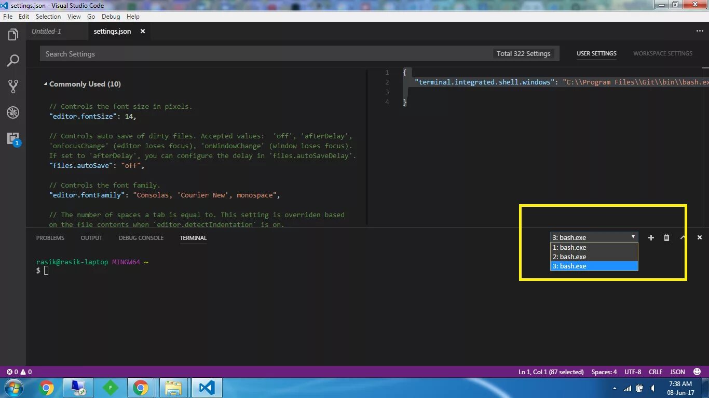The height and width of the screenshot is (398, 709).
Task: Maximize the panel with up chevron
Action: [x=683, y=237]
